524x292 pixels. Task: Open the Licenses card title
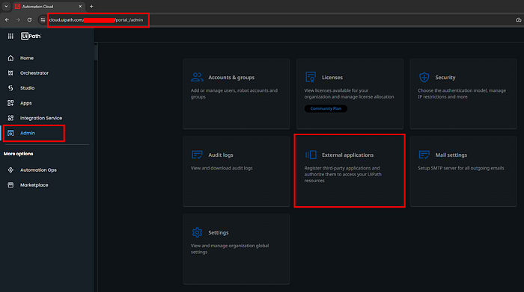[x=332, y=78]
